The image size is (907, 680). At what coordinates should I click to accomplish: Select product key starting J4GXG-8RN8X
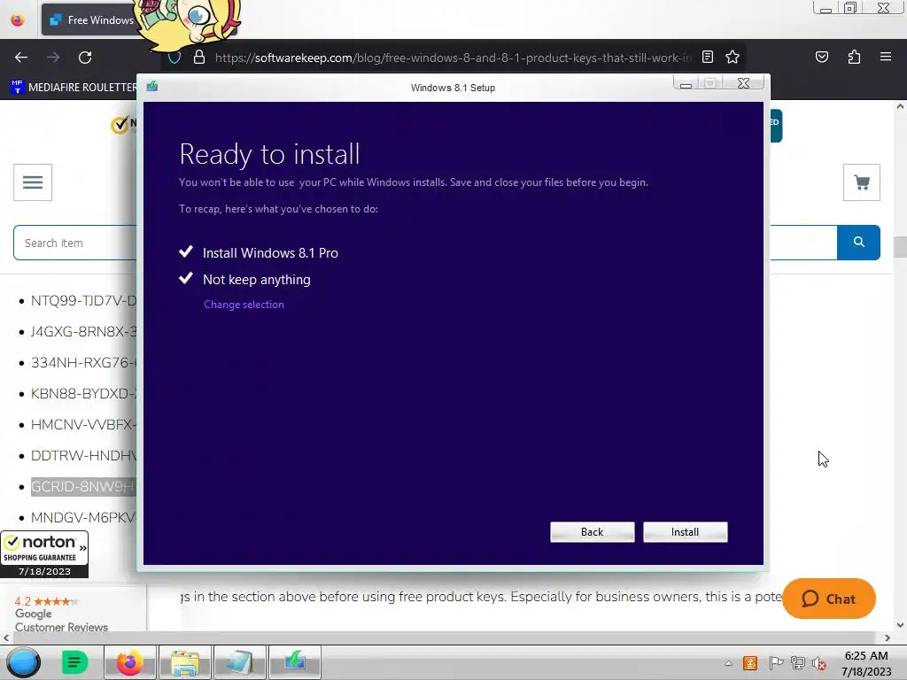83,332
